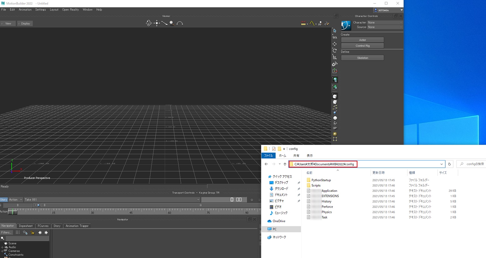Open the Animation menu in the menu bar
Image resolution: width=486 pixels, height=258 pixels.
pyautogui.click(x=25, y=9)
